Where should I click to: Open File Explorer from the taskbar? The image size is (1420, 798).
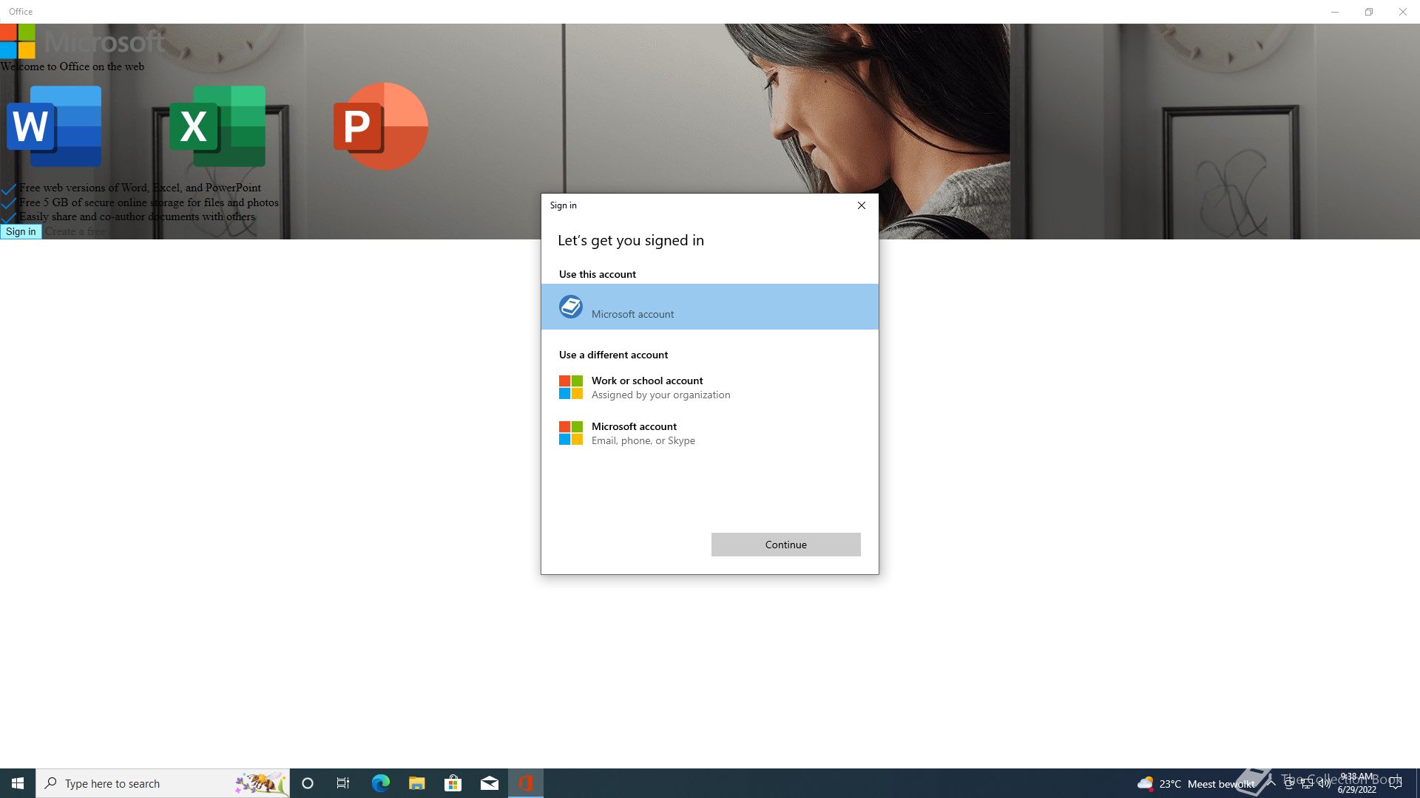(x=416, y=783)
